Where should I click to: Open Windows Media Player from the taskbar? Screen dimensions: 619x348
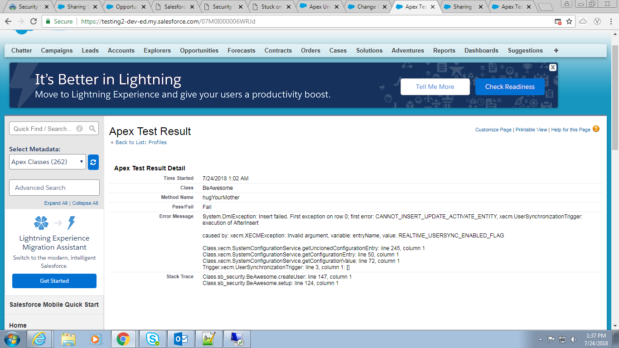tap(95, 339)
